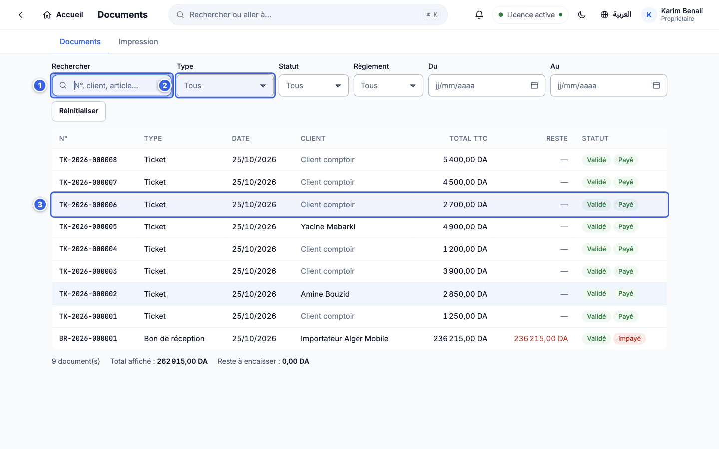Click client Amine Bouzid
The width and height of the screenshot is (719, 449).
pyautogui.click(x=325, y=294)
